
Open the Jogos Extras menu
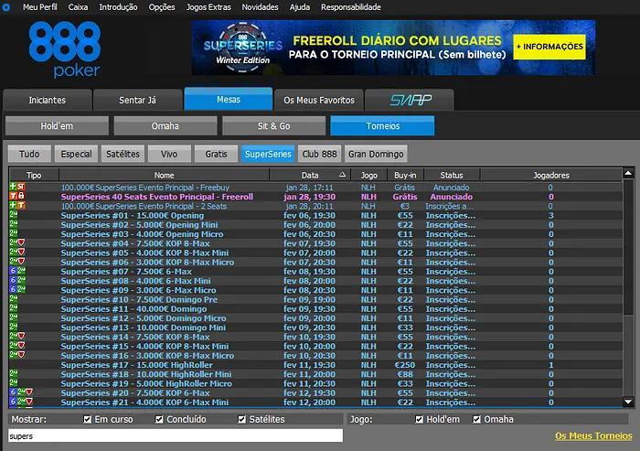[208, 7]
